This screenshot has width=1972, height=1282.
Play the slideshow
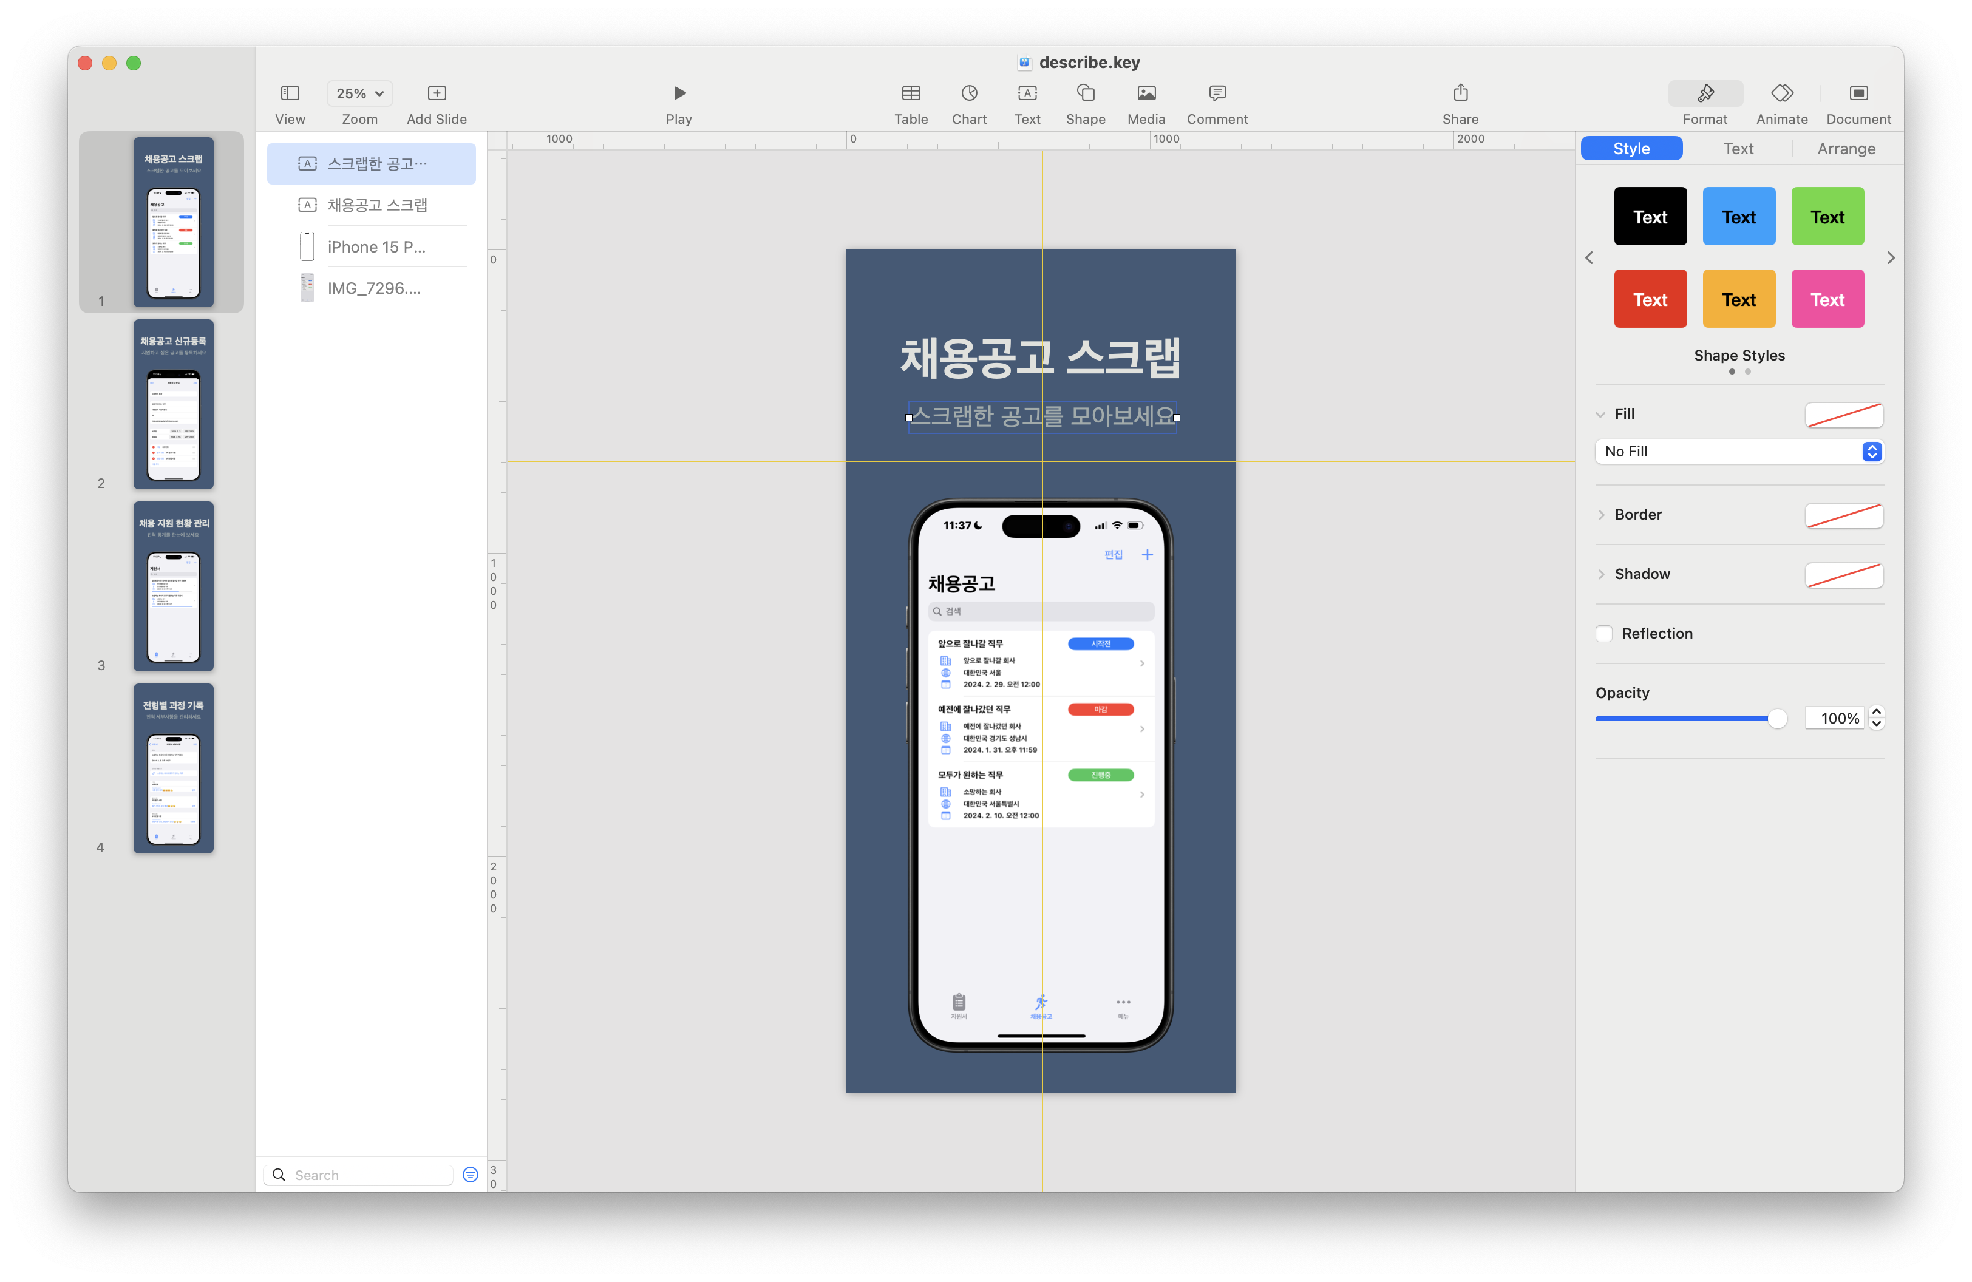(679, 93)
